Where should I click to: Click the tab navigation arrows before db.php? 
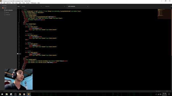point(19,6)
